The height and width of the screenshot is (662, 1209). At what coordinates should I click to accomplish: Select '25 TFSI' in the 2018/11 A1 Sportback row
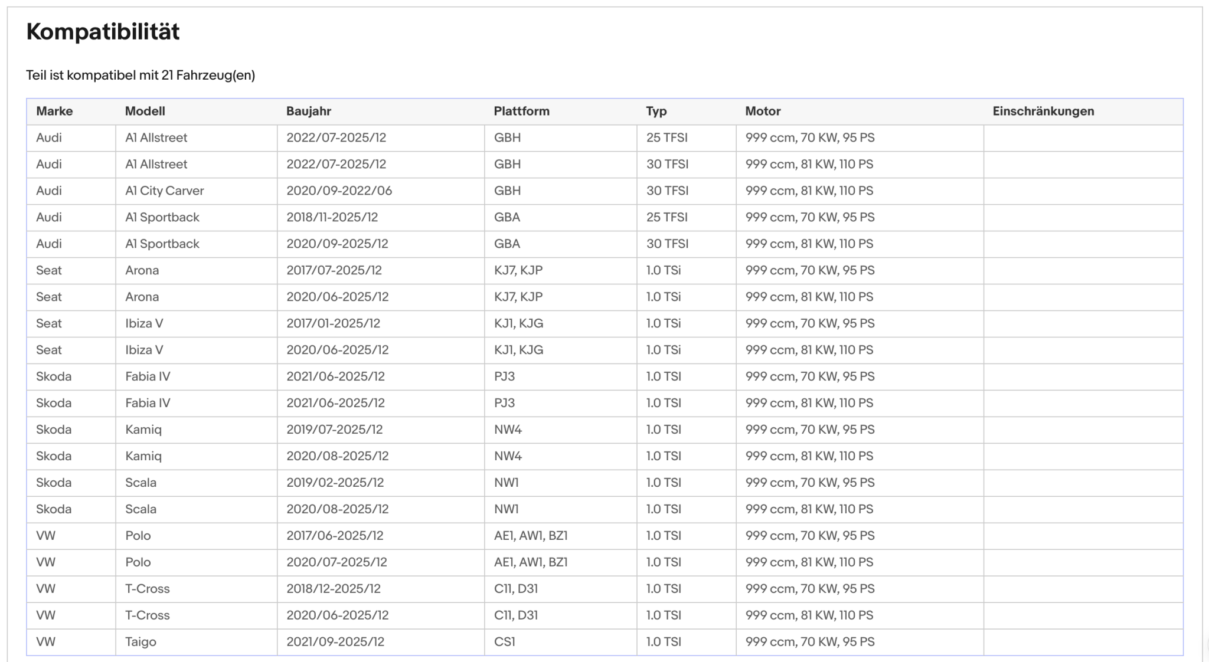pyautogui.click(x=666, y=217)
